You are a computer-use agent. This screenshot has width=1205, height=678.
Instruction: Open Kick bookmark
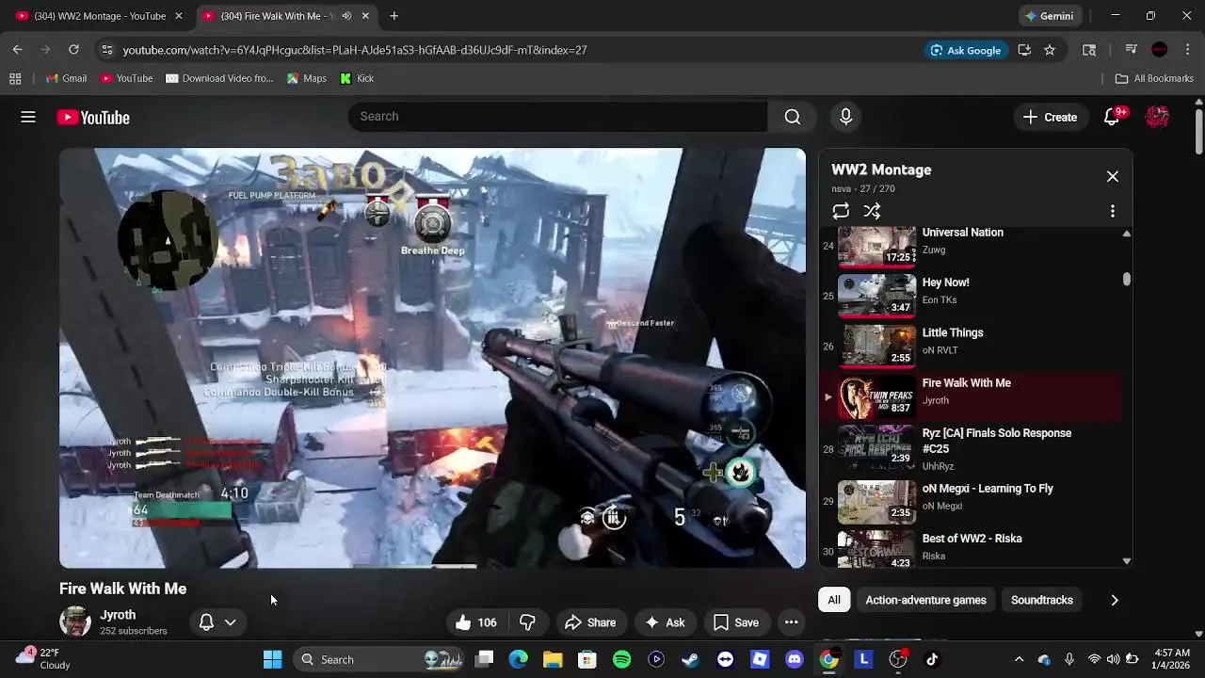click(357, 78)
